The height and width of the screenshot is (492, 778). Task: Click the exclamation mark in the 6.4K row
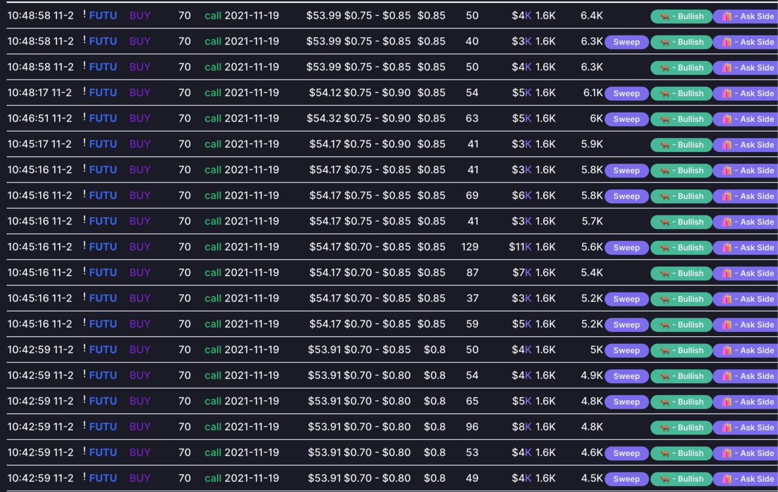(x=85, y=15)
